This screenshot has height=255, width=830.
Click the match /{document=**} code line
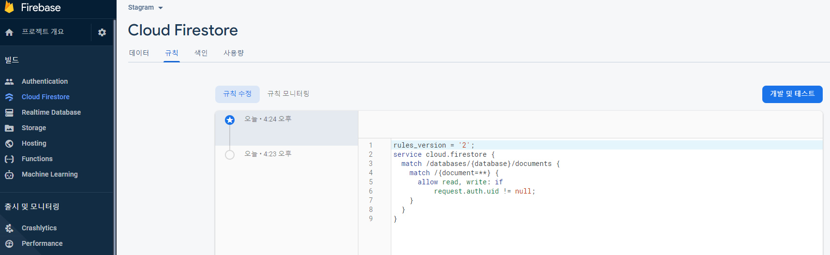(454, 173)
